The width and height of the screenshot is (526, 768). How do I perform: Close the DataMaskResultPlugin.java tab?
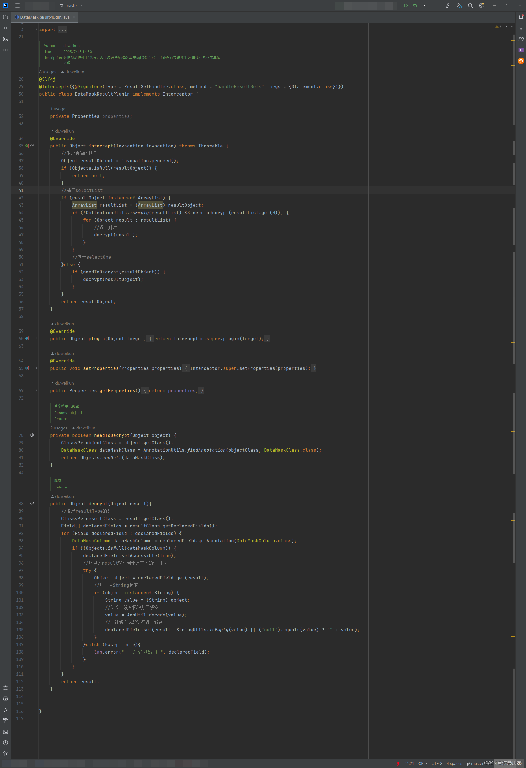click(x=73, y=17)
